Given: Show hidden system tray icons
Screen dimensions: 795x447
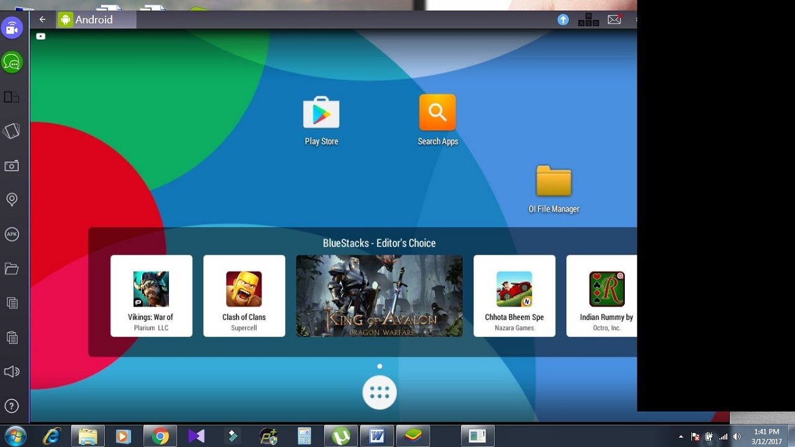Looking at the screenshot, I should (681, 436).
